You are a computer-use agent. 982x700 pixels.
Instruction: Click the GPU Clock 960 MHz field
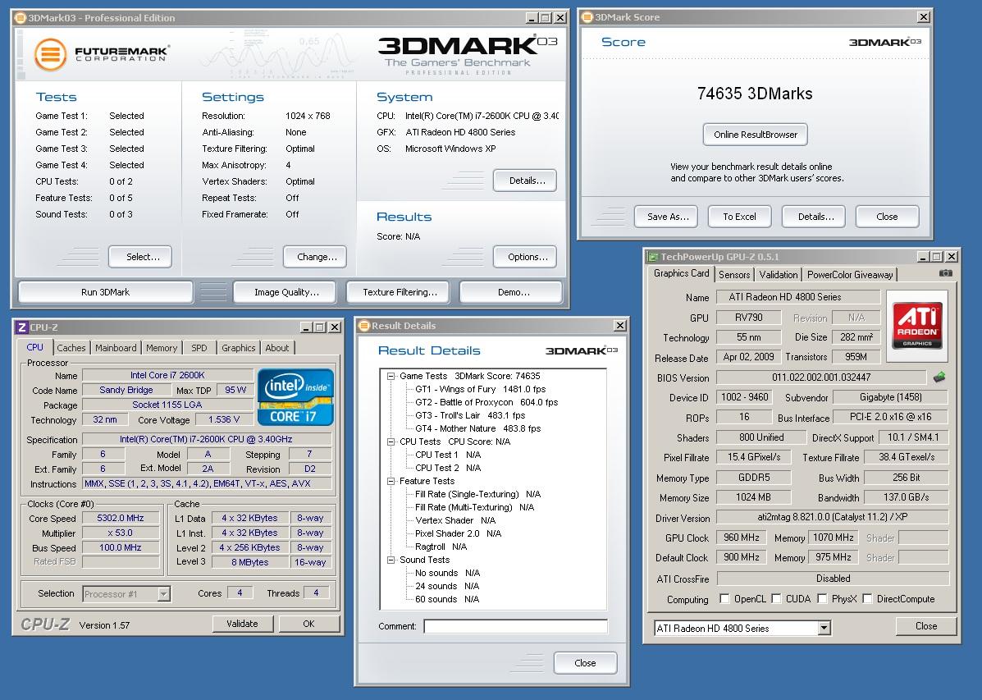742,538
